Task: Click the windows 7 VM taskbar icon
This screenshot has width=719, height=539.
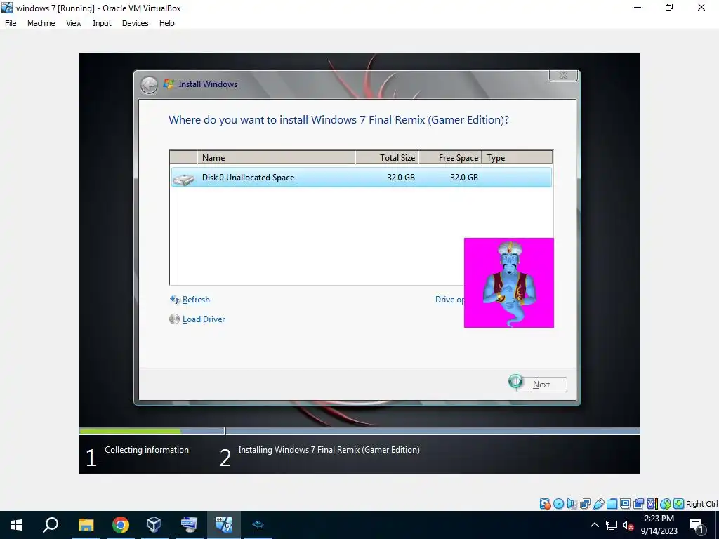Action: 224,525
